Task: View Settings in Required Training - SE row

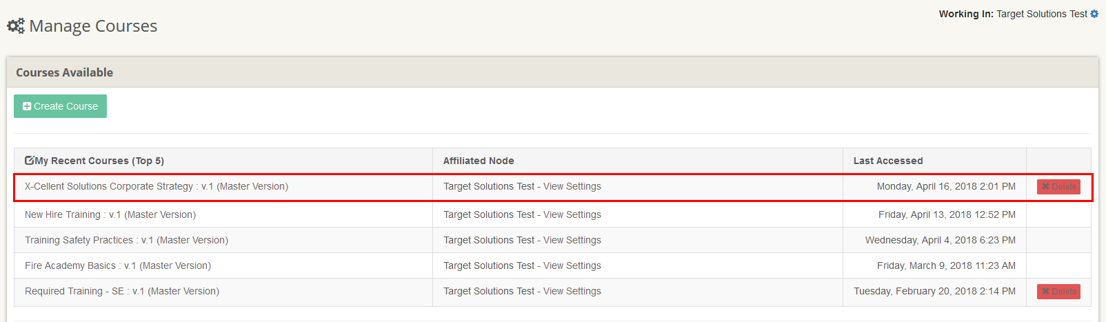Action: click(x=572, y=292)
